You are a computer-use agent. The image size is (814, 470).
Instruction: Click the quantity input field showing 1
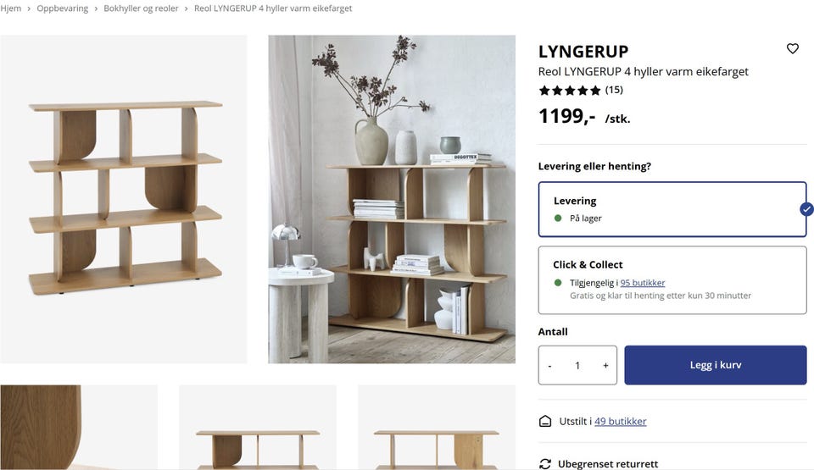pyautogui.click(x=577, y=365)
